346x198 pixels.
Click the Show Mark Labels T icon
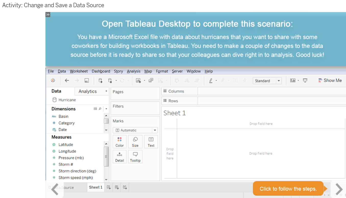tap(235, 80)
